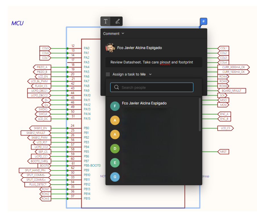Select the yellow A user avatar
Viewport: 257px width, 213px height.
pos(115,120)
